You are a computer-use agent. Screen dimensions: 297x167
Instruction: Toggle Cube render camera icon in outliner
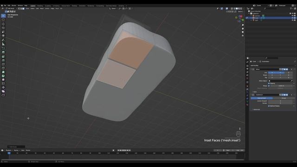pyautogui.click(x=295, y=18)
